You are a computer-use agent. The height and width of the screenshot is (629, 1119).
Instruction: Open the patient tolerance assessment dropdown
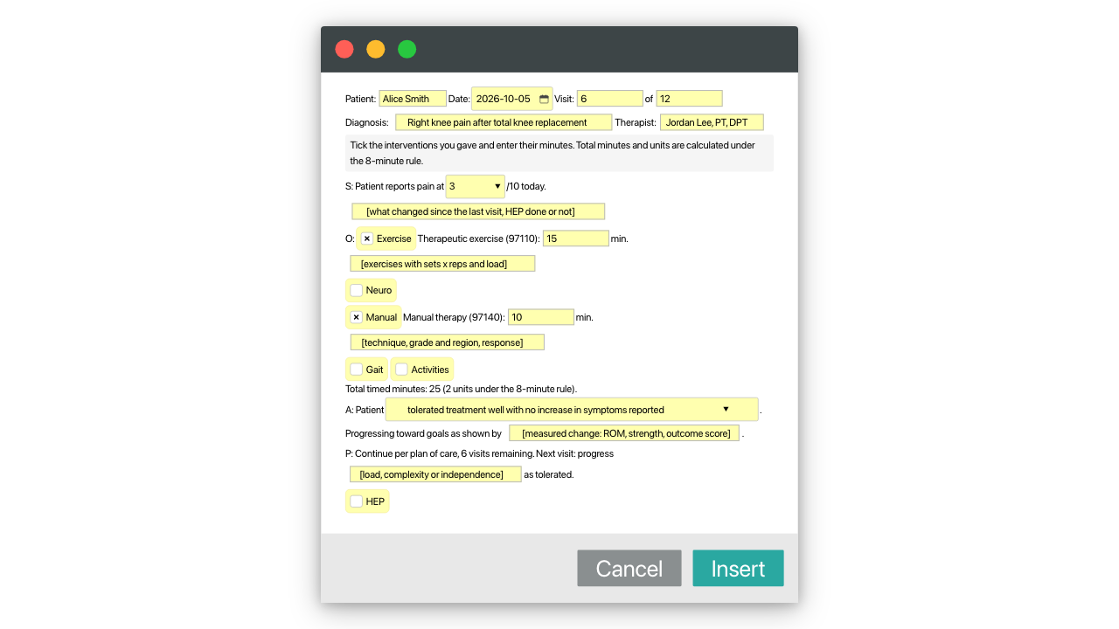tap(572, 410)
